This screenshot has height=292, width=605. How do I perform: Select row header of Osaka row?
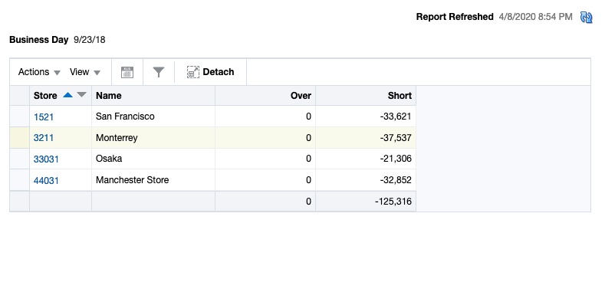pyautogui.click(x=20, y=159)
